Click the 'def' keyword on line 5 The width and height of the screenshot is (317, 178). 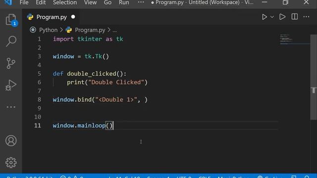[x=58, y=74]
